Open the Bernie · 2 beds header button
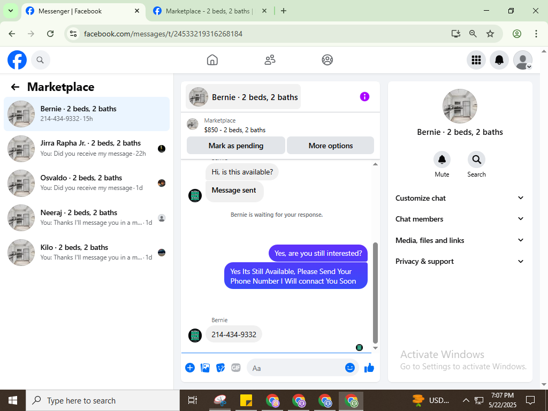Screen dimensions: 548x411 tap(243, 97)
